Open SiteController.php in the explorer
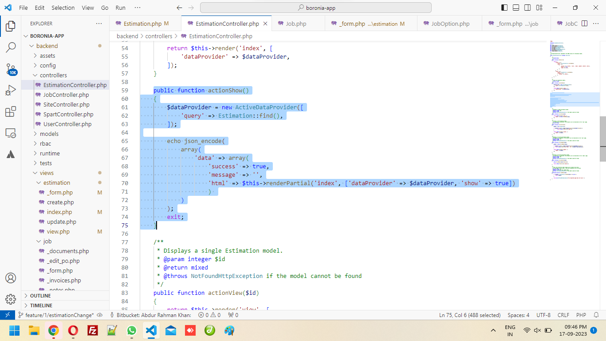This screenshot has height=341, width=606. pyautogui.click(x=66, y=104)
